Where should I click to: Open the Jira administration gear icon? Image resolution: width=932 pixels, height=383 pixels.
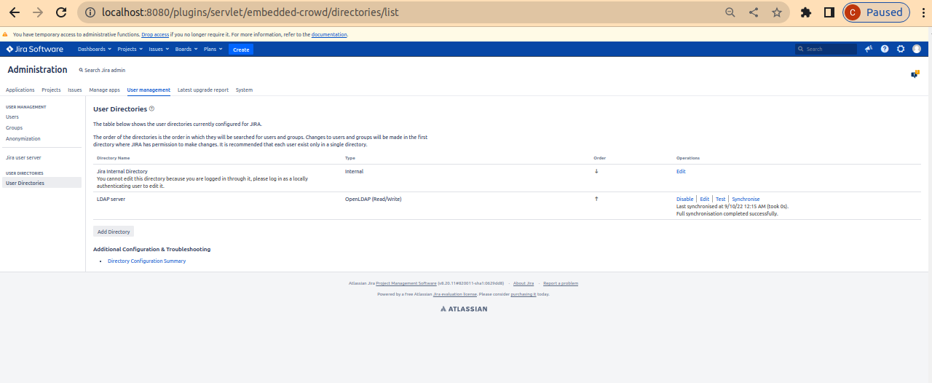pos(901,50)
